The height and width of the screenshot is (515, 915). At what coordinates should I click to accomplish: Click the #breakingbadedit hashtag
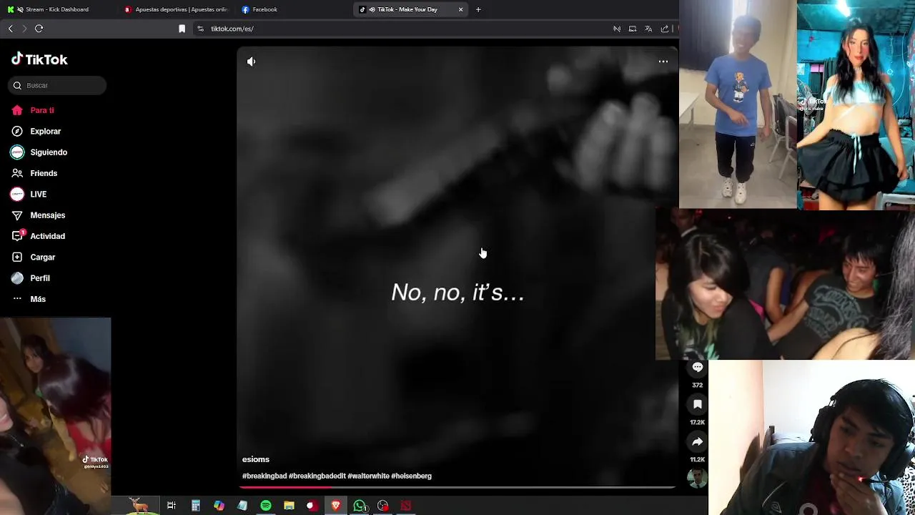point(317,476)
